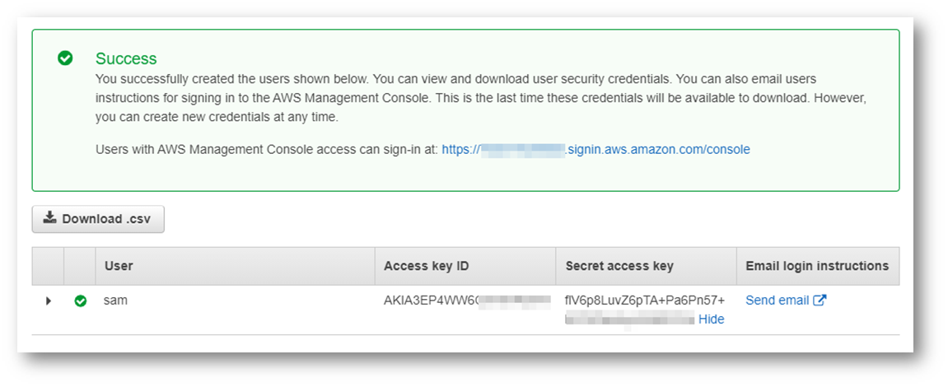948x387 pixels.
Task: Select the sam username cell
Action: (x=115, y=301)
